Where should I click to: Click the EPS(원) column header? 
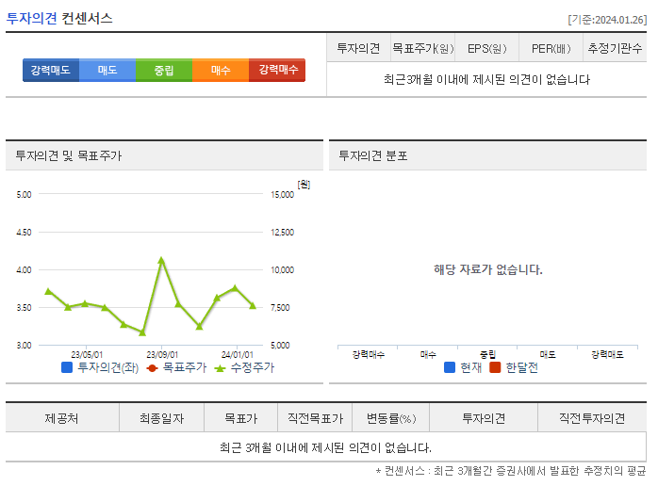click(x=486, y=49)
